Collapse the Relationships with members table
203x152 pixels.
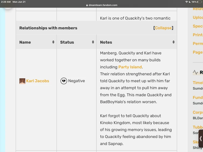163,28
